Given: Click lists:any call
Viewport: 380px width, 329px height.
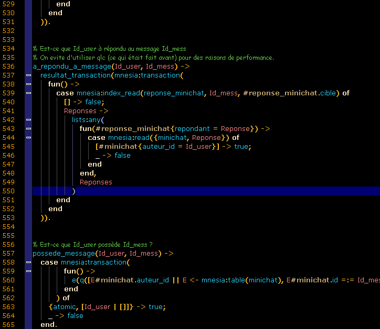Looking at the screenshot, I should [86, 120].
